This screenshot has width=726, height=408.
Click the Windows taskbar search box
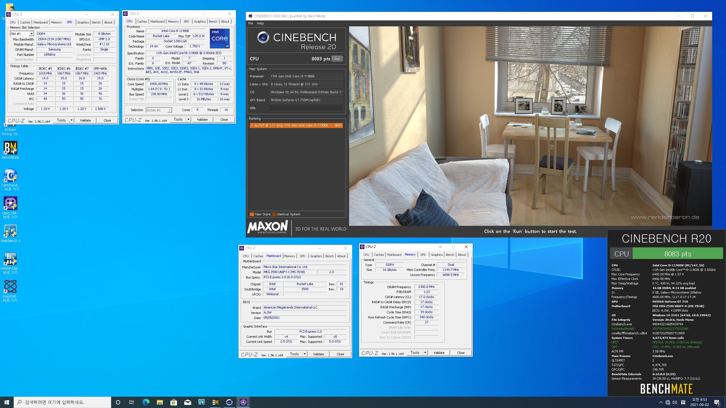[x=62, y=402]
